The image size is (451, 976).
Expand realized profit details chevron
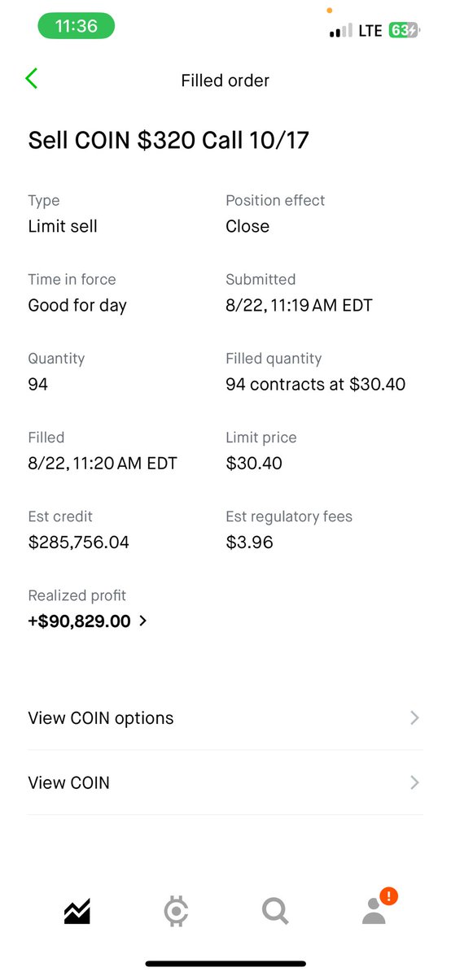[x=143, y=621]
